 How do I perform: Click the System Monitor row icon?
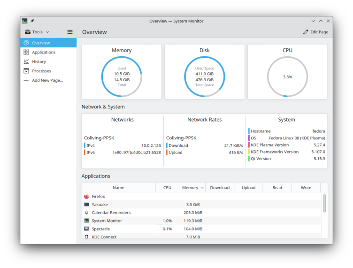[x=86, y=221]
